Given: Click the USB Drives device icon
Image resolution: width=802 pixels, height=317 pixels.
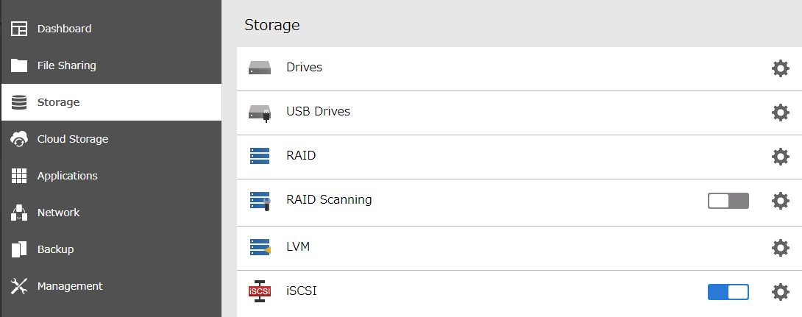Looking at the screenshot, I should (260, 113).
